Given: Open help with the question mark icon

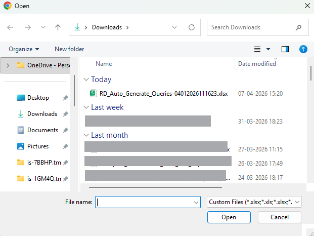Looking at the screenshot, I should tap(303, 49).
